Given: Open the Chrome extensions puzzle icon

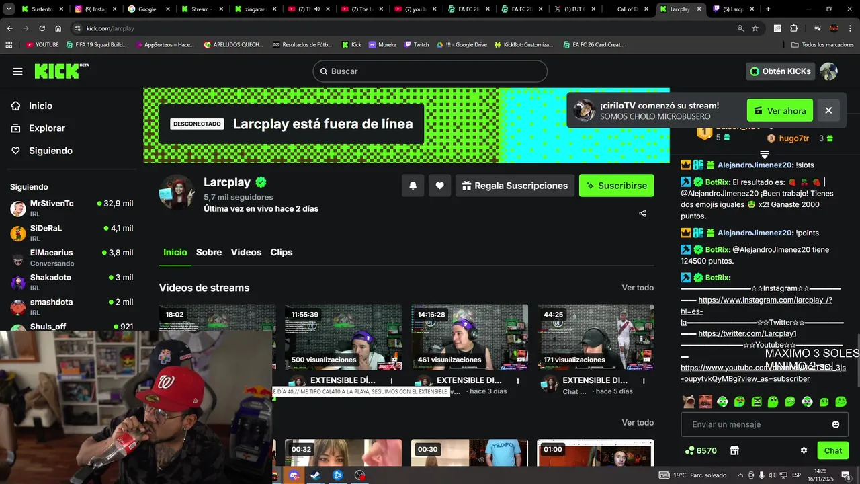Looking at the screenshot, I should coord(793,28).
